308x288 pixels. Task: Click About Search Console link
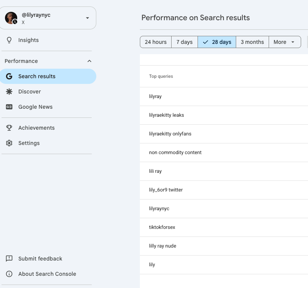(48, 274)
